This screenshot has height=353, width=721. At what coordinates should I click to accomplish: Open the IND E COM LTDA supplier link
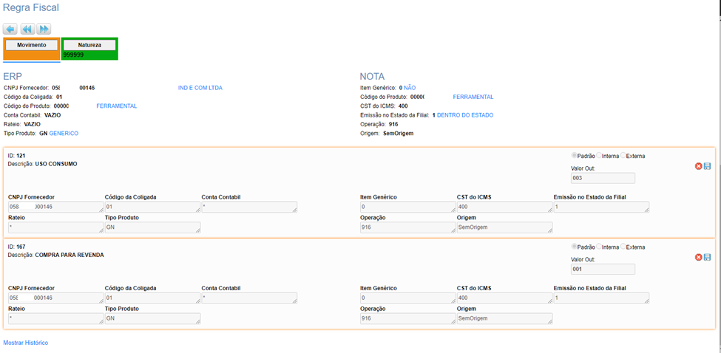200,88
